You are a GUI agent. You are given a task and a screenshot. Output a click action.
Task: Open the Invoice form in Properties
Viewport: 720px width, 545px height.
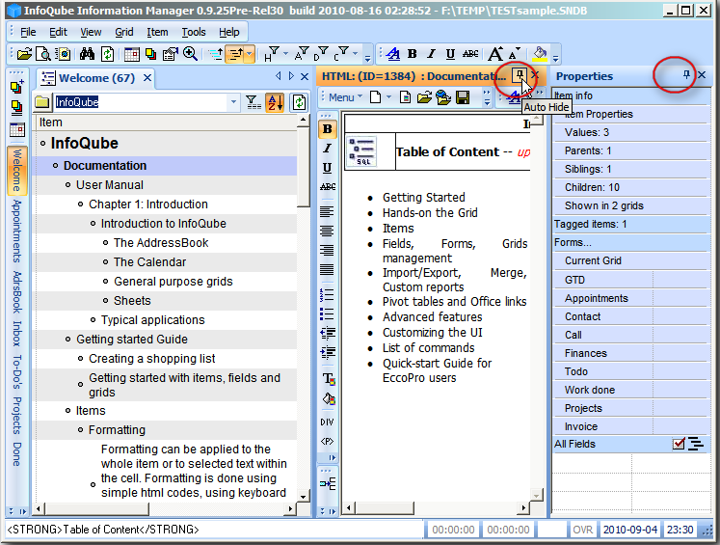(581, 426)
